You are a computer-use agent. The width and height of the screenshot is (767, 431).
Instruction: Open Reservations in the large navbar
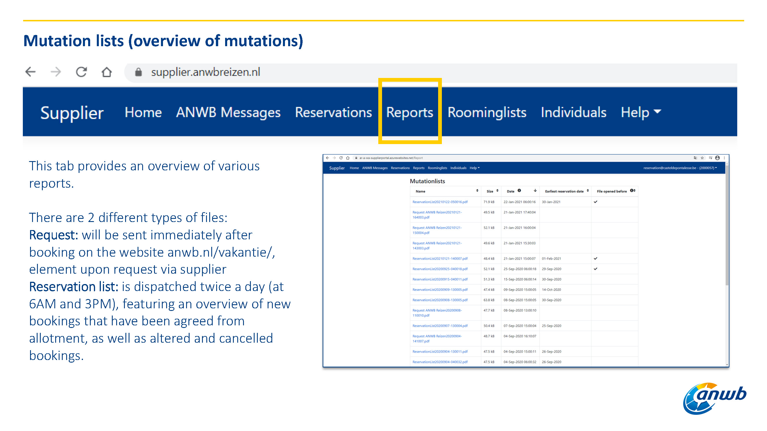[333, 112]
